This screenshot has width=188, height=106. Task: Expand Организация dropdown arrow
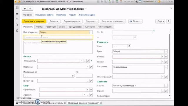[88, 90]
